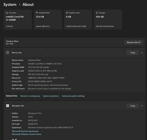Go back to System in the breadcrumb

click(10, 4)
